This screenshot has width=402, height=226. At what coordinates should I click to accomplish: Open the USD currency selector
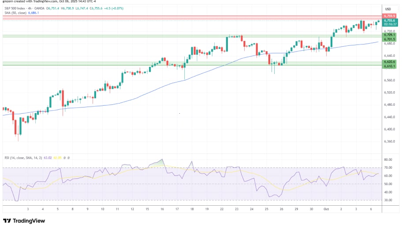388,9
